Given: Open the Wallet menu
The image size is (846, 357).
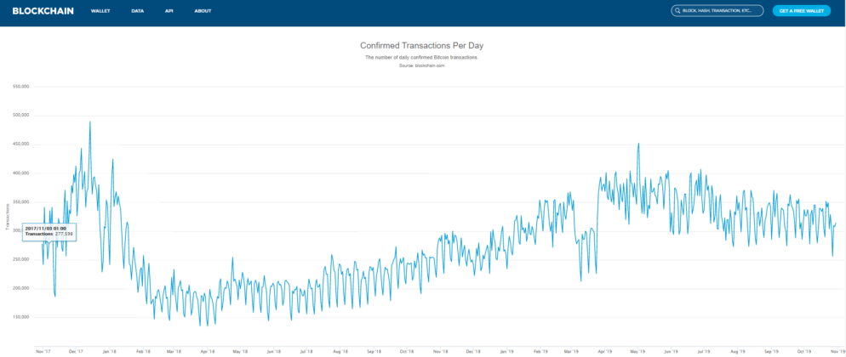Looking at the screenshot, I should (x=100, y=11).
